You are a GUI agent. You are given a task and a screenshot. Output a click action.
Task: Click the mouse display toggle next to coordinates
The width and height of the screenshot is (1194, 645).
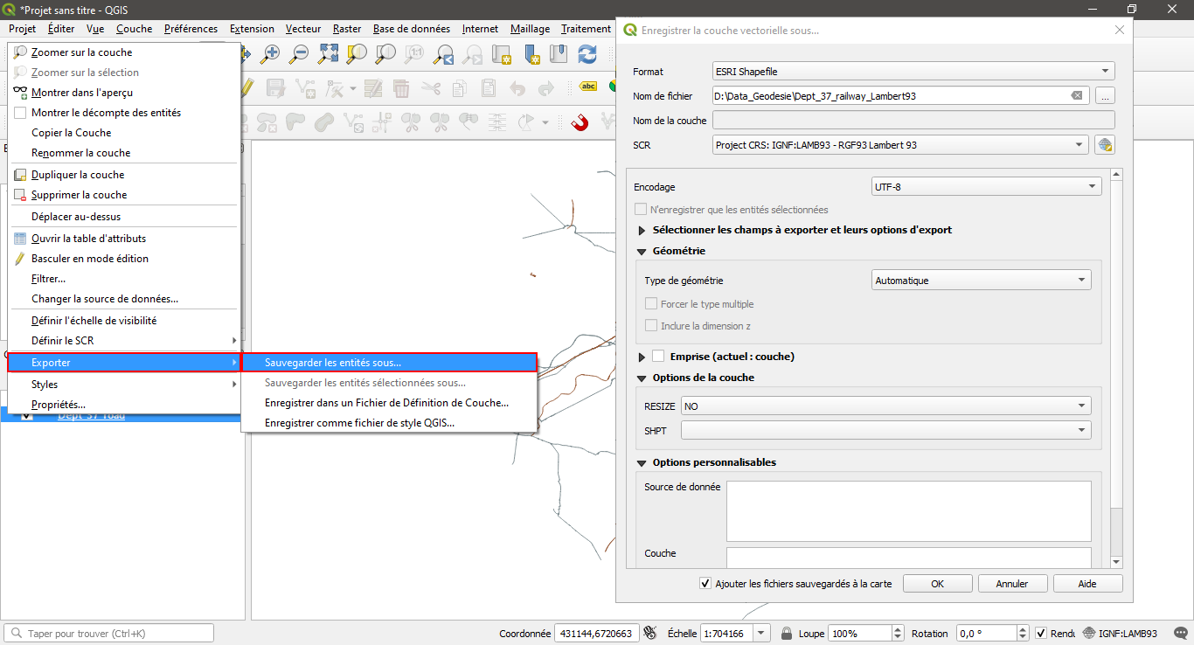[649, 633]
